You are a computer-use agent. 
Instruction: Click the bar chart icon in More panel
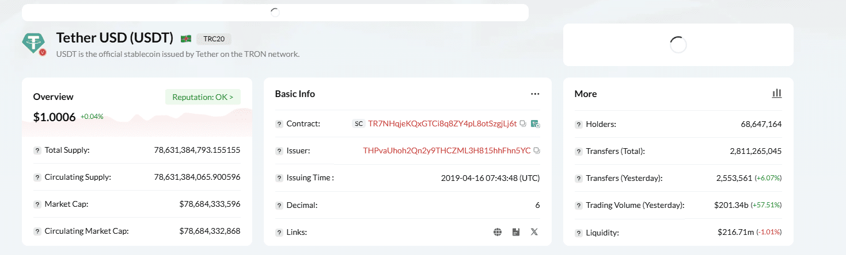[777, 93]
